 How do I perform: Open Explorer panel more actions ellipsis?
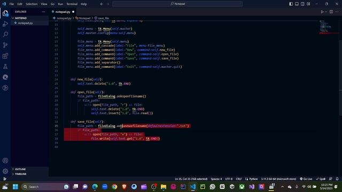(x=43, y=12)
